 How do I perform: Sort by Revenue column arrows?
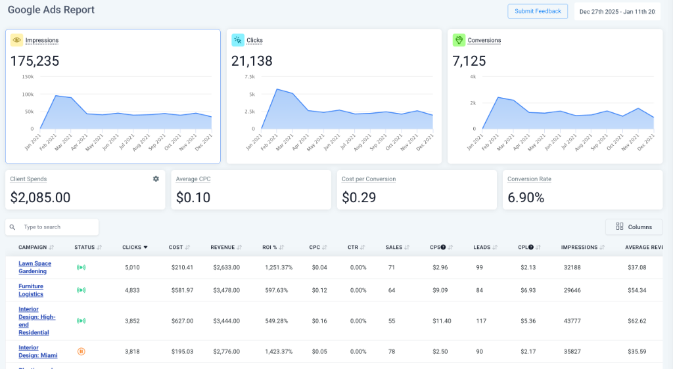coord(239,248)
